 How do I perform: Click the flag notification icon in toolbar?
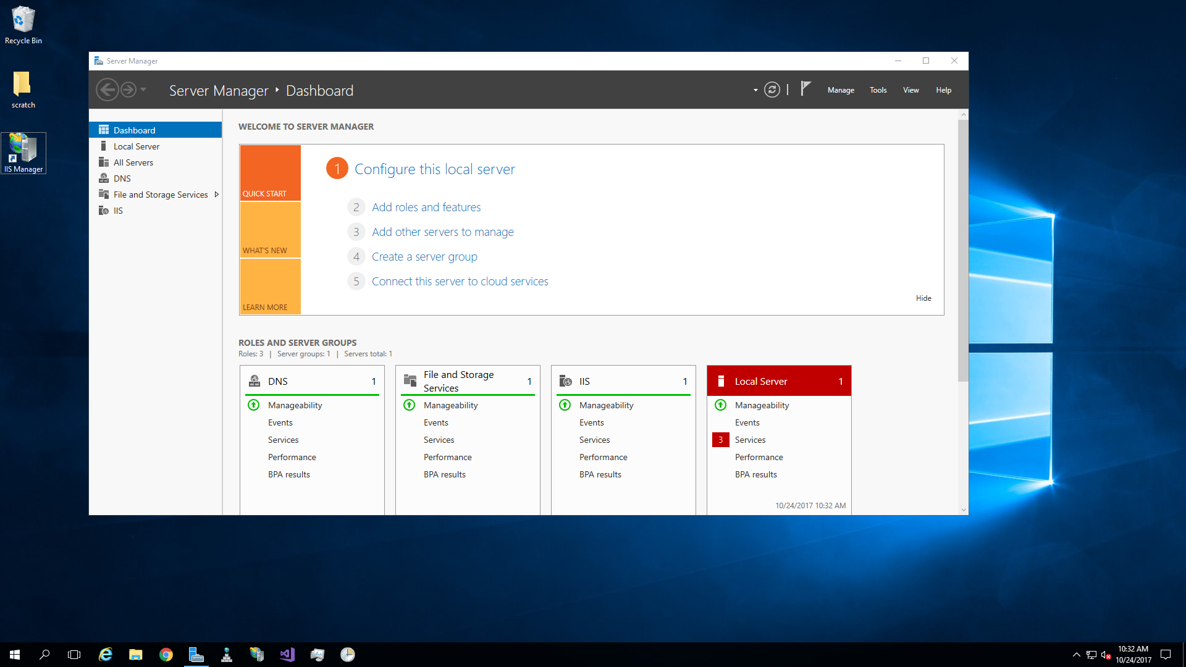805,90
